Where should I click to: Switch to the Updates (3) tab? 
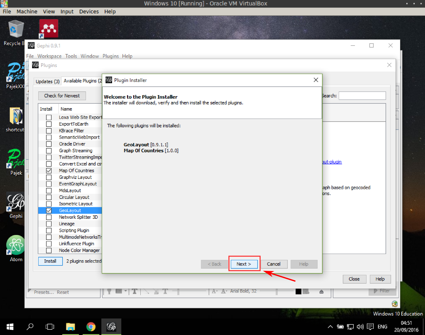pos(47,81)
